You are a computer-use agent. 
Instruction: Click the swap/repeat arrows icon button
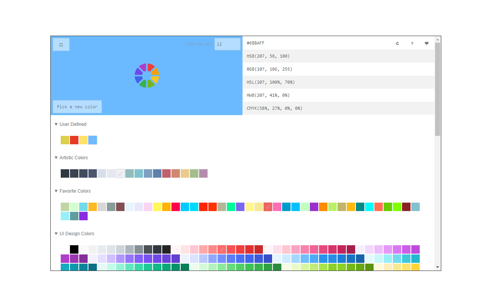click(x=61, y=45)
